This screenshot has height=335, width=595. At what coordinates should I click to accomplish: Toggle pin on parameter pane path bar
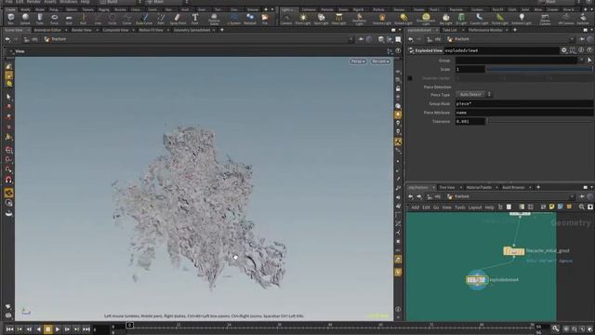point(582,39)
